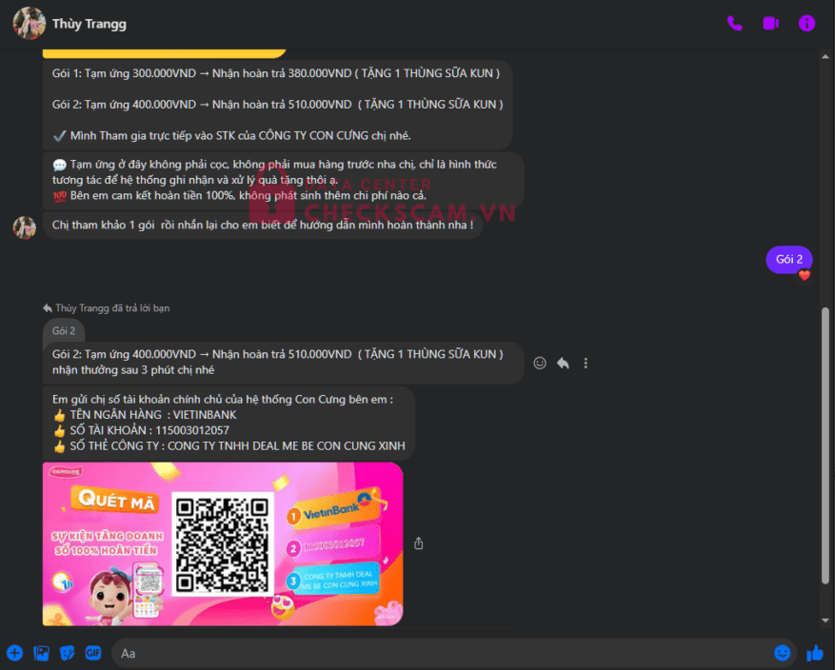Click the "Gói 1: Tạm ứng 300.000VND" line
Screen dimensions: 835x670
(x=276, y=73)
